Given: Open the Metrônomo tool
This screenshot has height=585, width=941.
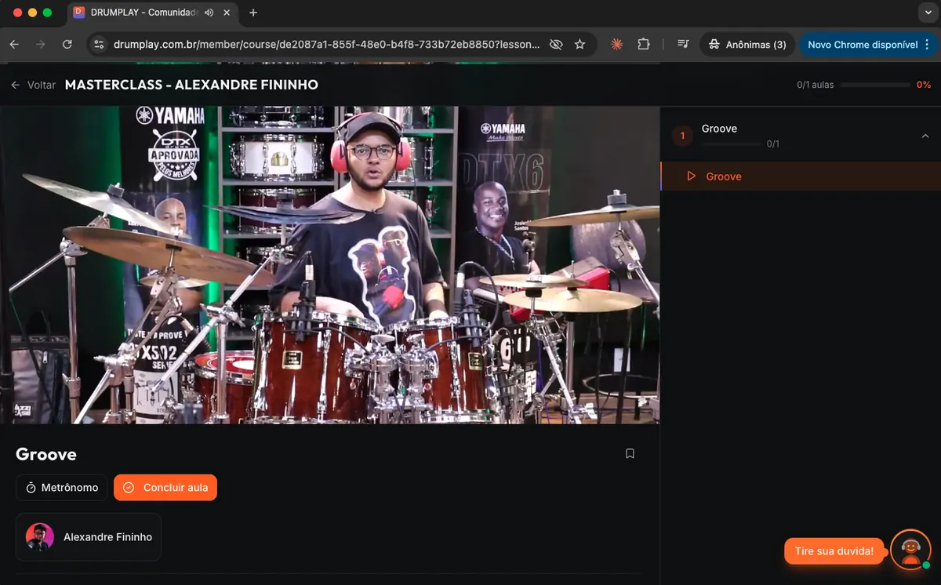Looking at the screenshot, I should pos(62,488).
